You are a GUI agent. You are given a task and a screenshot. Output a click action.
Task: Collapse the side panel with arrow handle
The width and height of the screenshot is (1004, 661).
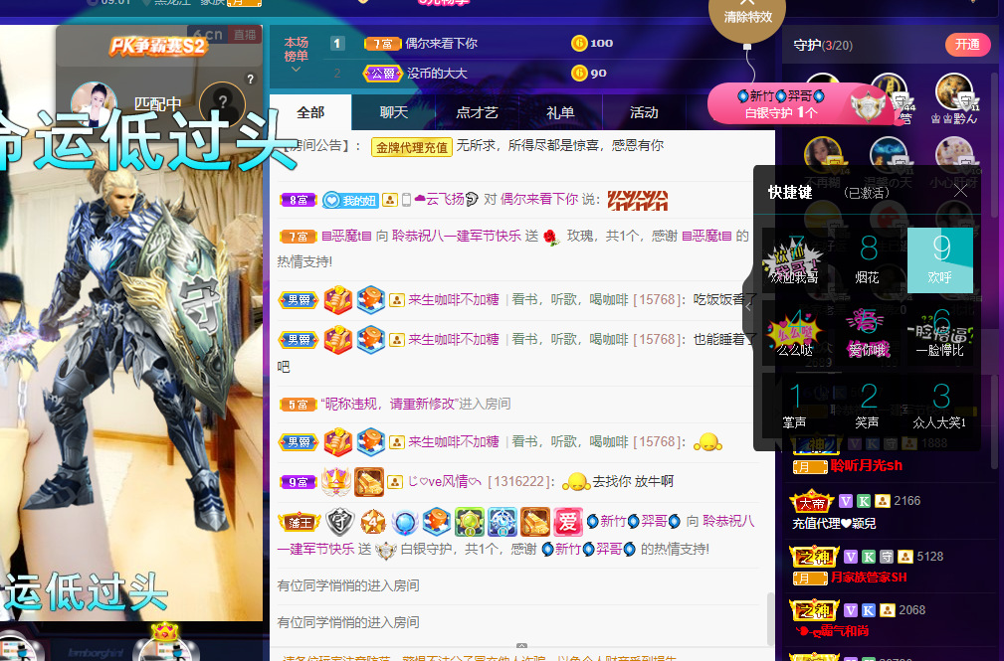748,306
